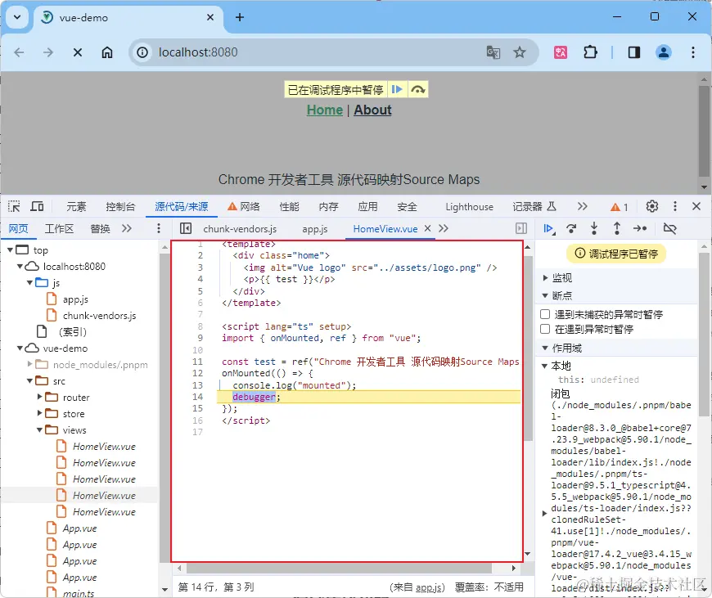Open the 网络 Network panel
This screenshot has height=598, width=712.
tap(244, 207)
